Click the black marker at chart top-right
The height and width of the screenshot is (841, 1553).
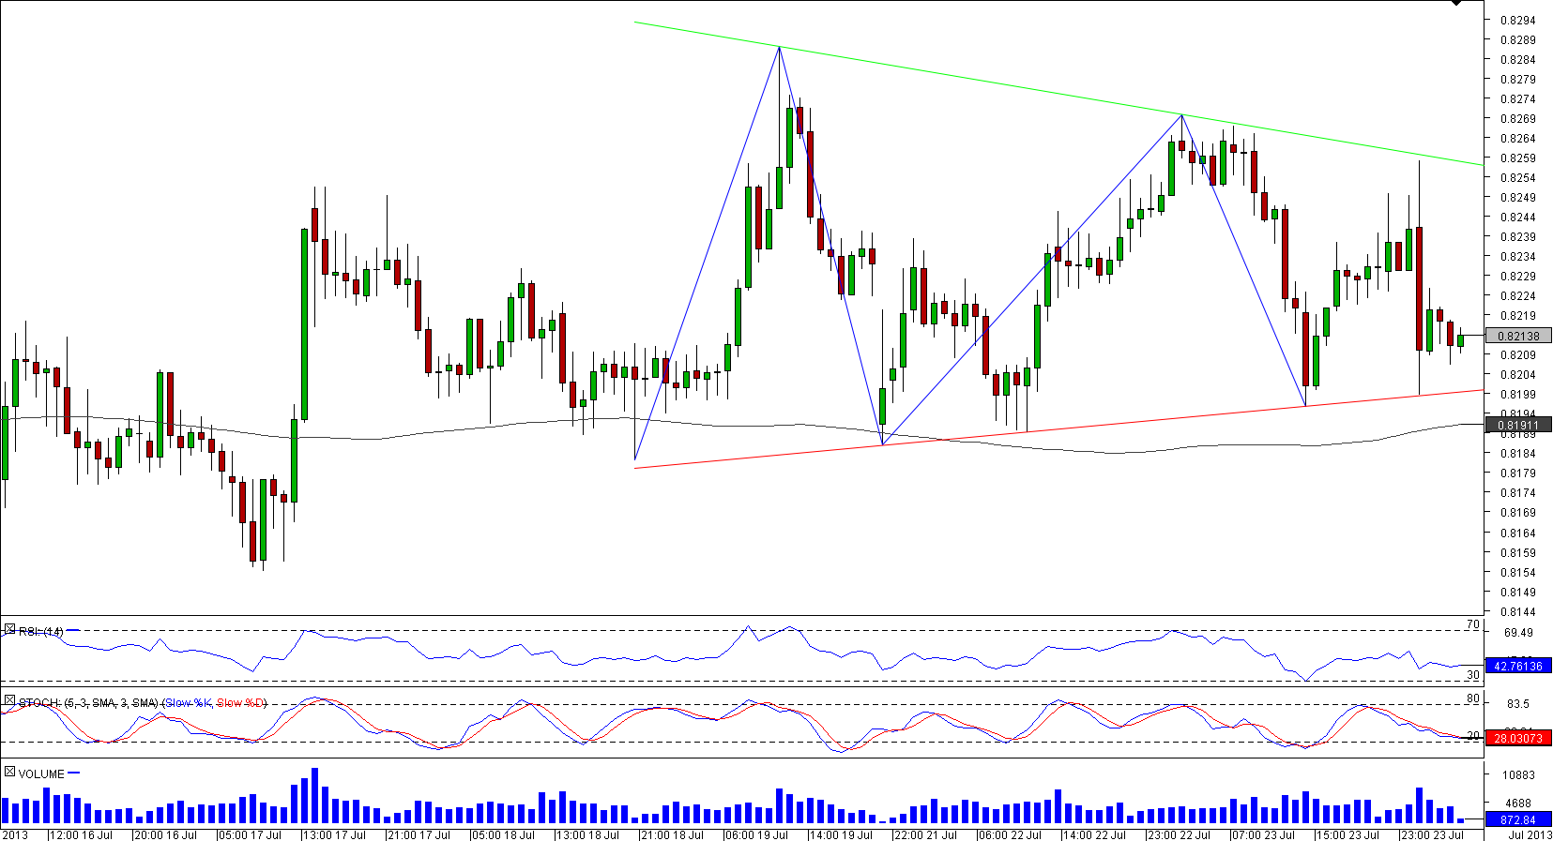coord(1456,4)
